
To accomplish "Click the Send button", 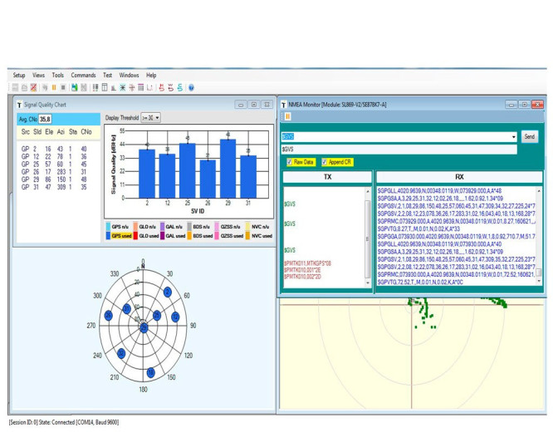I will pos(530,137).
